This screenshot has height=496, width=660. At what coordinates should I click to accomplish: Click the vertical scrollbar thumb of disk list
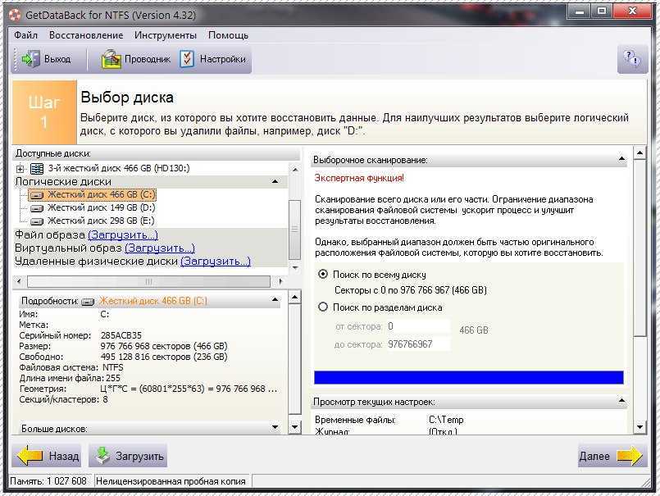pos(294,230)
